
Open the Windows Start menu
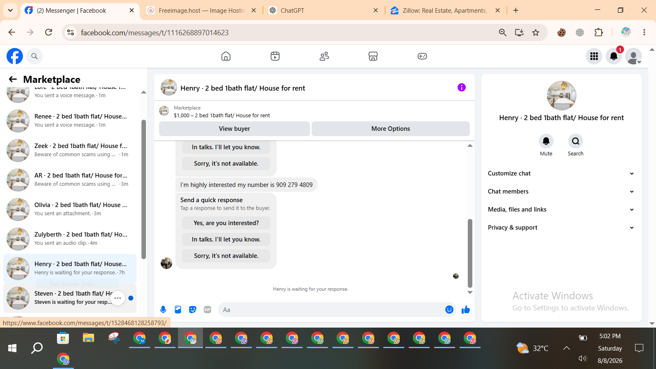(x=12, y=348)
